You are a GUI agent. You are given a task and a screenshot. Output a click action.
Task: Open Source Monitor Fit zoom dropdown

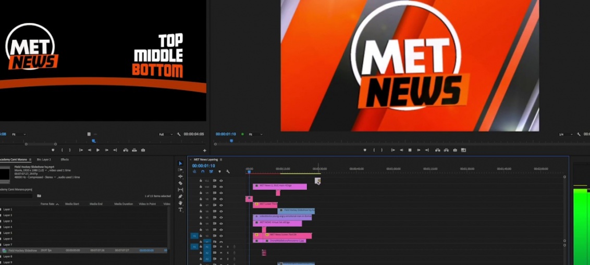click(19, 134)
